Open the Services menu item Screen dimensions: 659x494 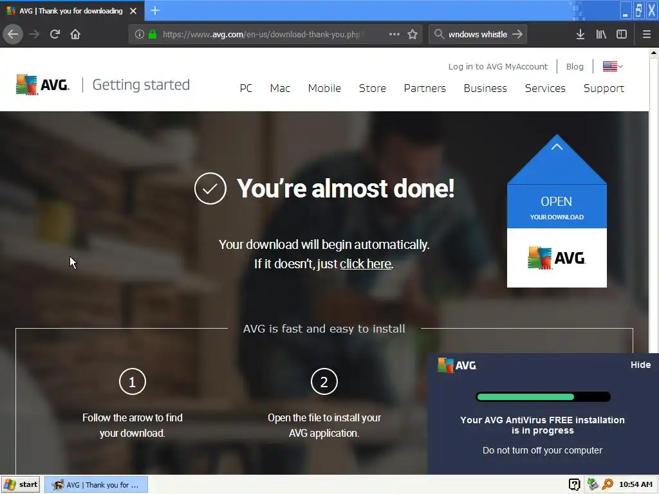pos(545,88)
